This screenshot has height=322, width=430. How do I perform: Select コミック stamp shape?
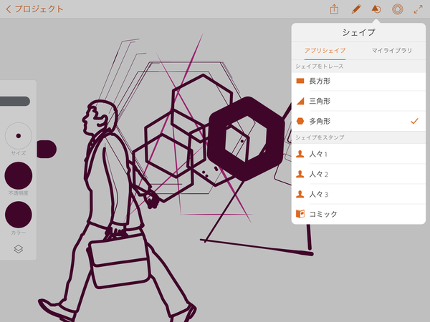pos(358,214)
